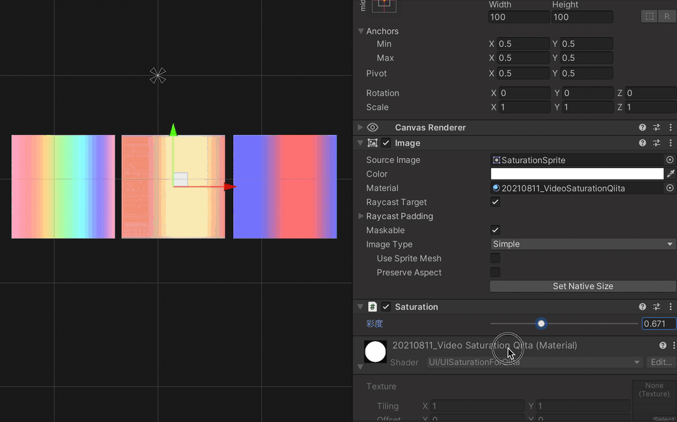Viewport: 677px width, 422px height.
Task: Click the Saturation script icon
Action: pyautogui.click(x=372, y=307)
